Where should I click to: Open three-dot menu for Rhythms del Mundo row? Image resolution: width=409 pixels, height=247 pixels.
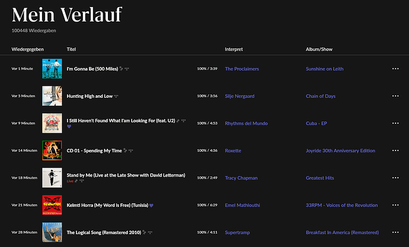[395, 123]
